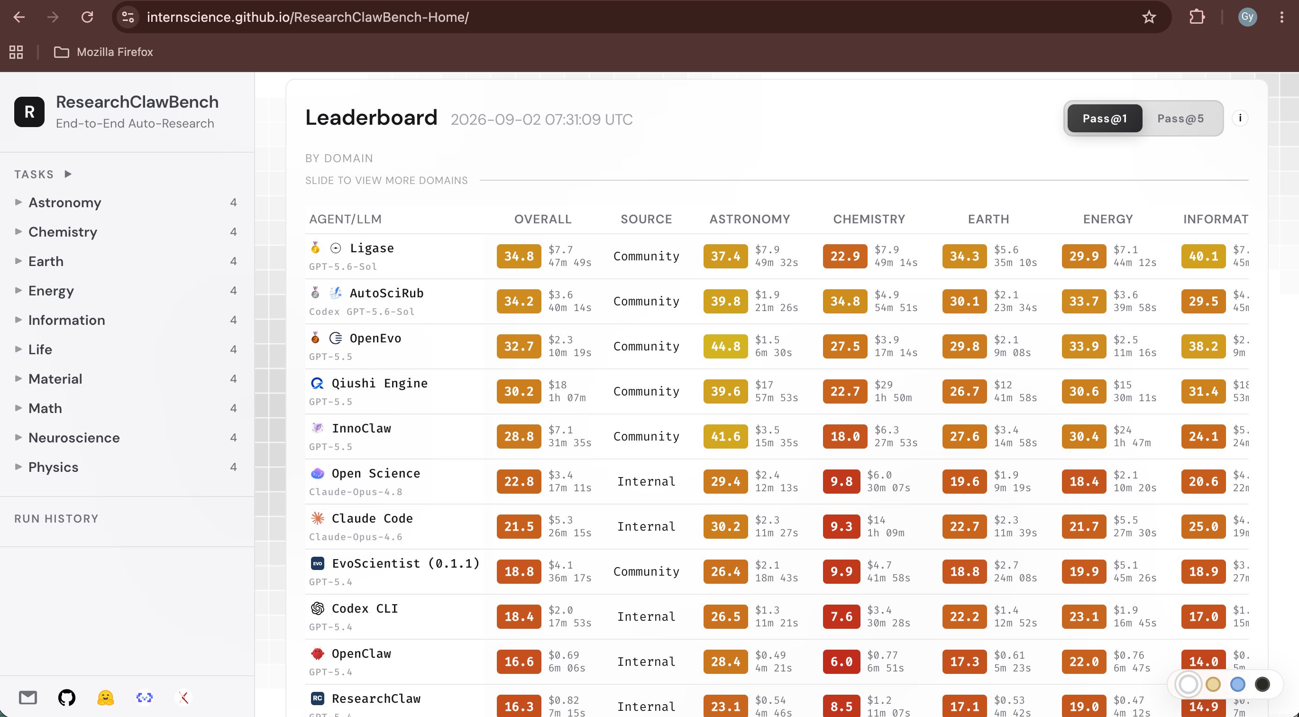Click the CHEMISTRY column header
This screenshot has width=1299, height=717.
(x=869, y=219)
